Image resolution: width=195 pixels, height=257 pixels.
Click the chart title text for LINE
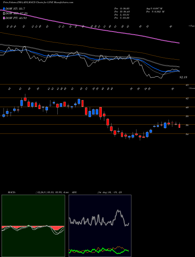click(x=38, y=2)
